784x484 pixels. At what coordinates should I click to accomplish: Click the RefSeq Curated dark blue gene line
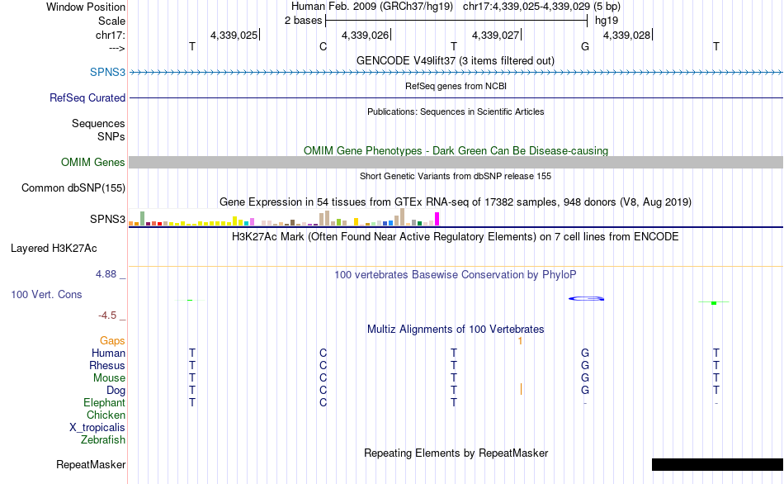pyautogui.click(x=456, y=97)
